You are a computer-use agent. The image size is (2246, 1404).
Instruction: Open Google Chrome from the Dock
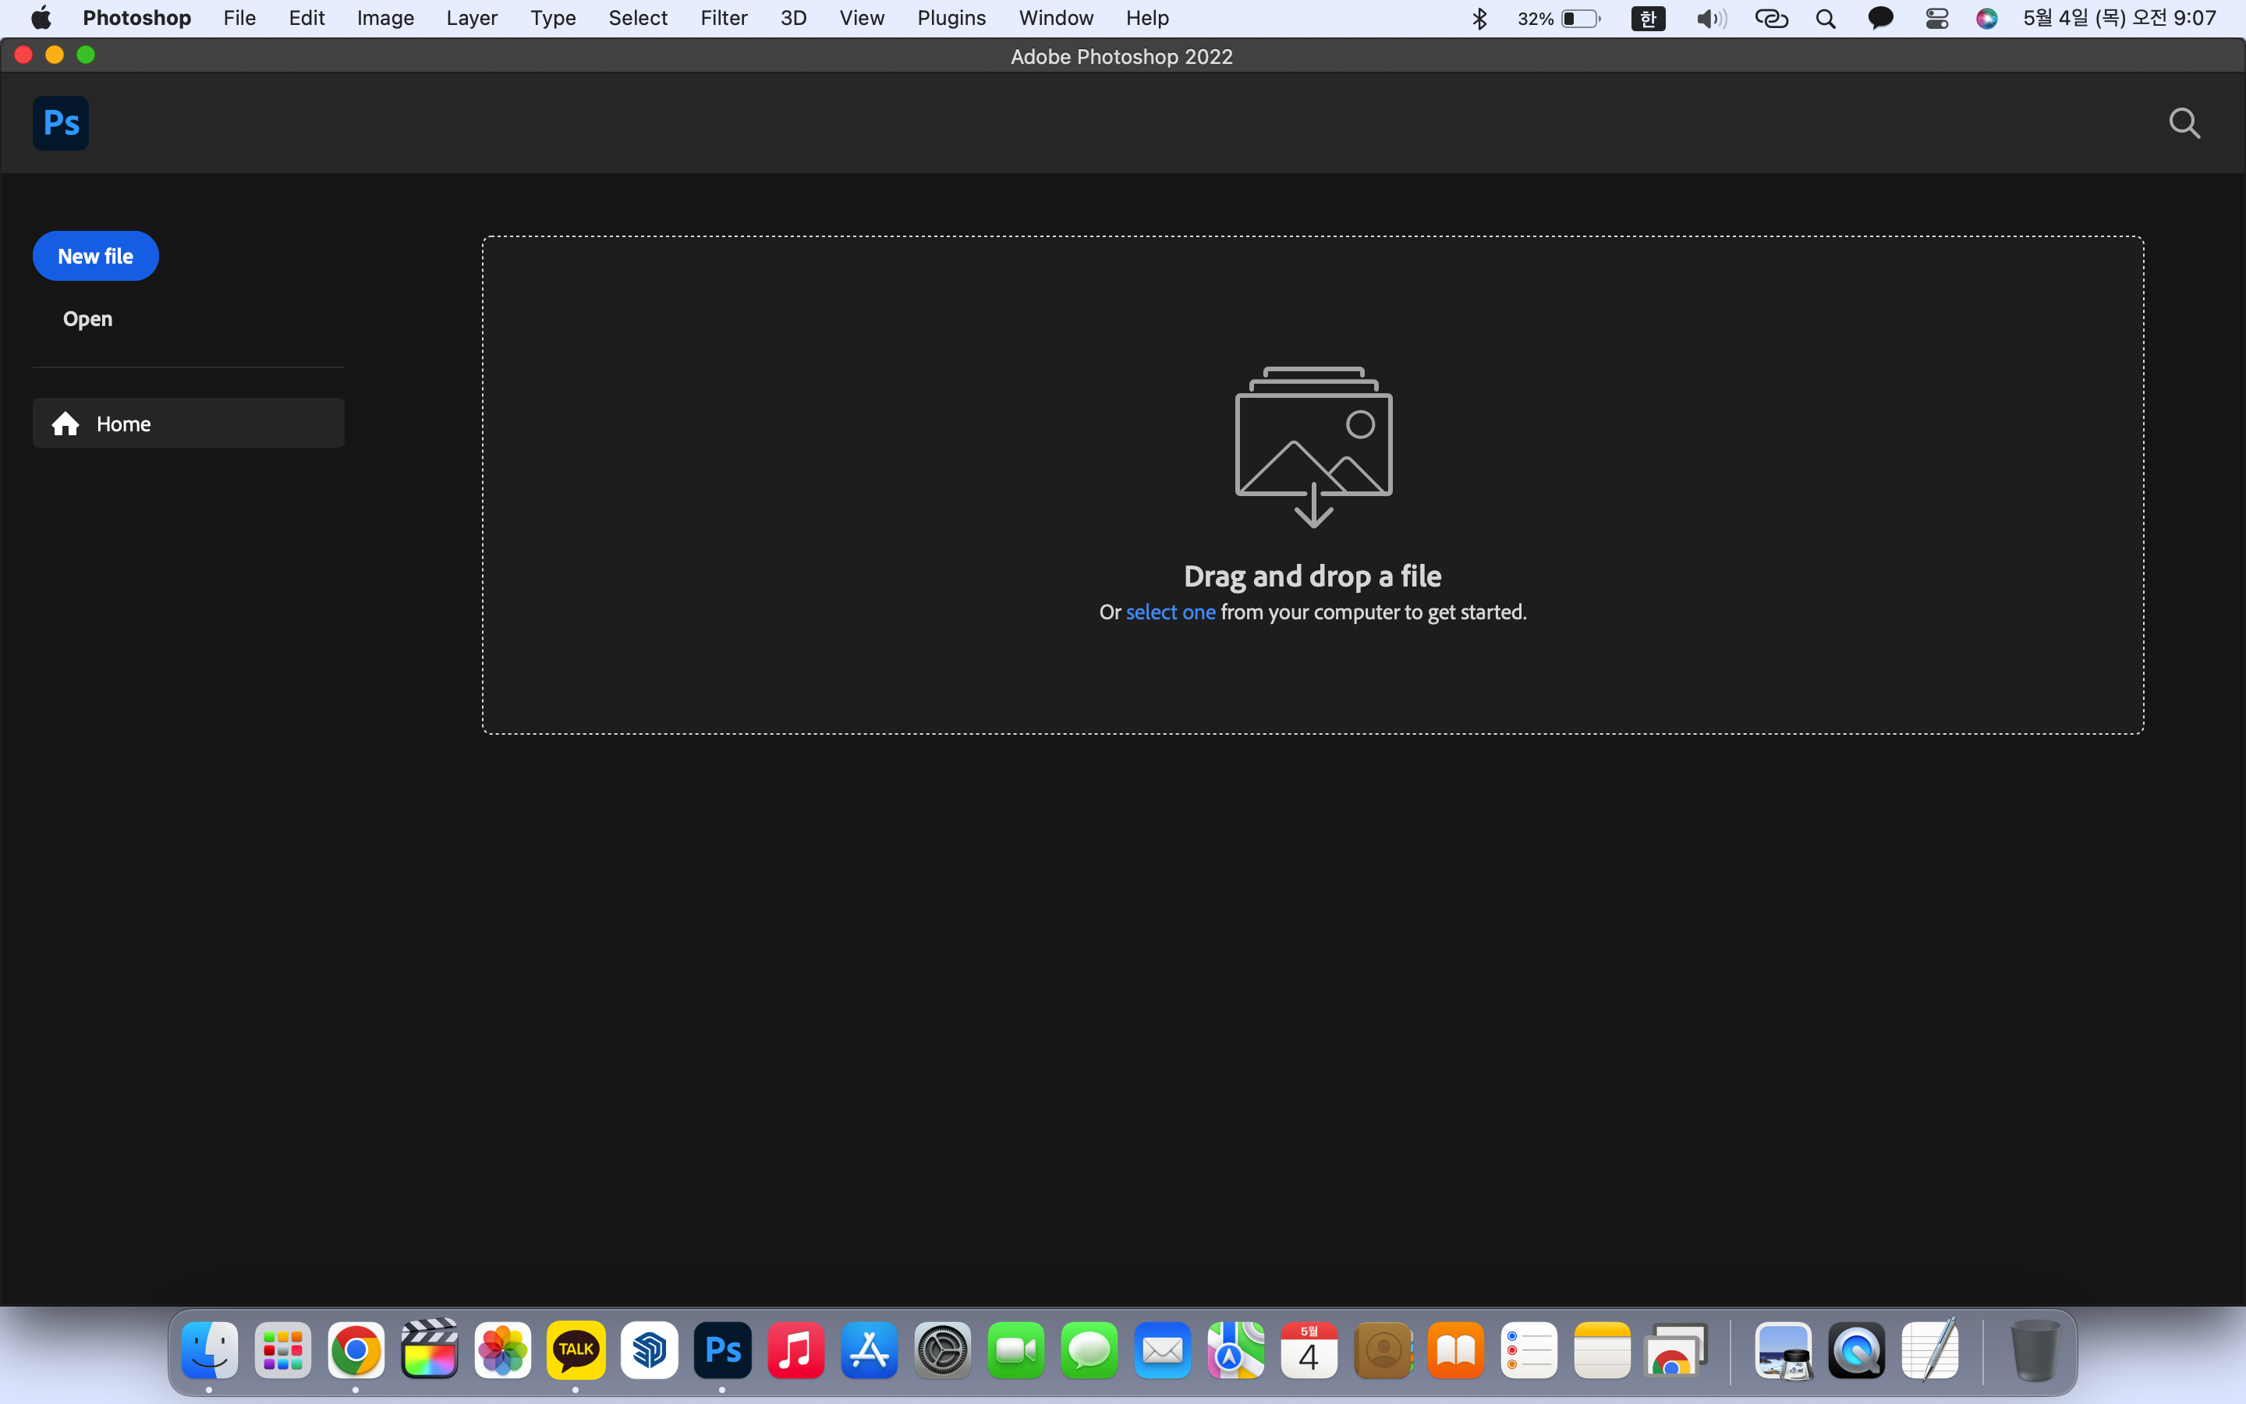(356, 1350)
